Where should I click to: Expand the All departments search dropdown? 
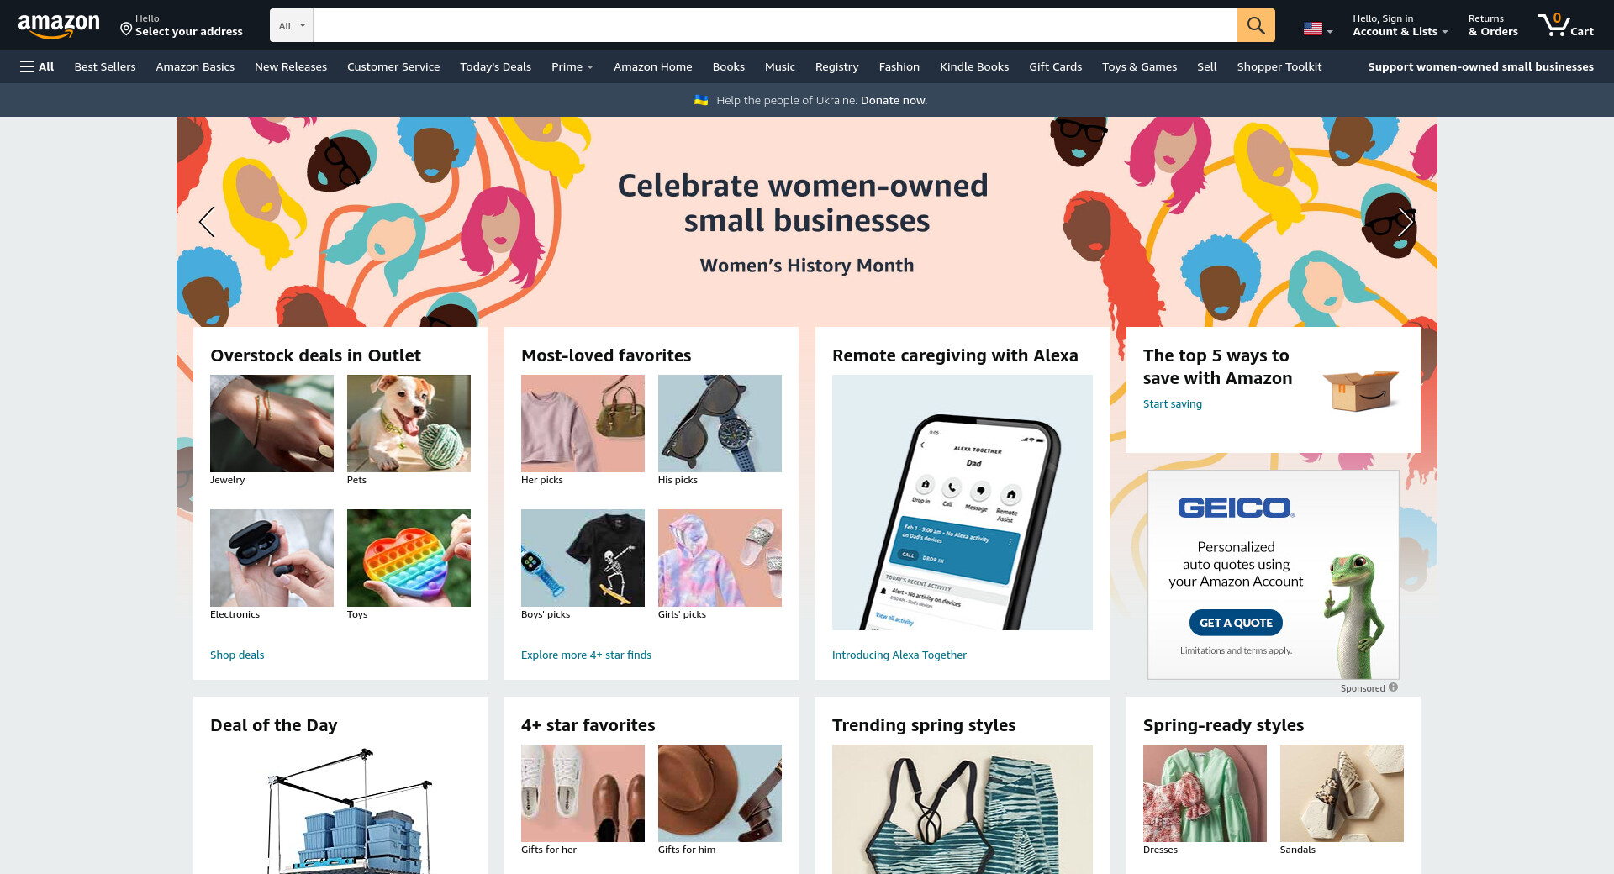click(x=292, y=25)
